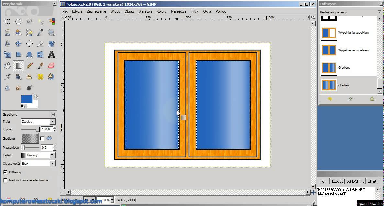Open the Kolory menu
The height and width of the screenshot is (206, 384).
click(162, 11)
